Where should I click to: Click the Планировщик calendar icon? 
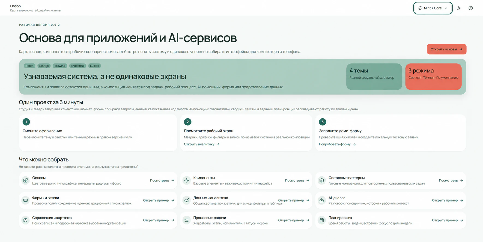click(322, 220)
